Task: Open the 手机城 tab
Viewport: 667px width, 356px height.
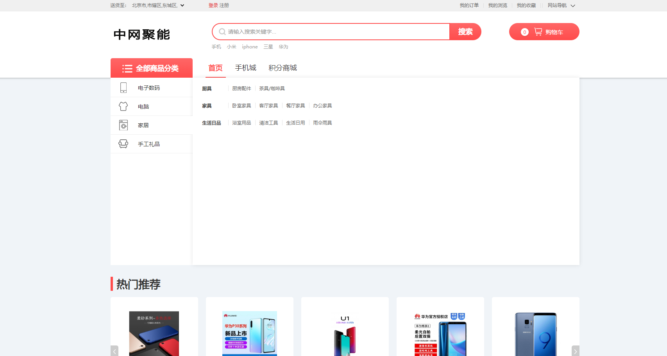Action: click(x=245, y=68)
